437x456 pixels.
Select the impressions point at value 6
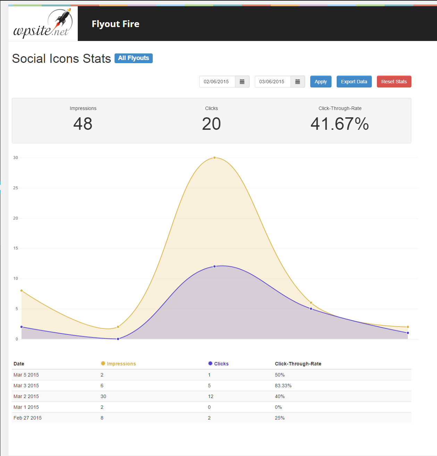click(x=311, y=303)
